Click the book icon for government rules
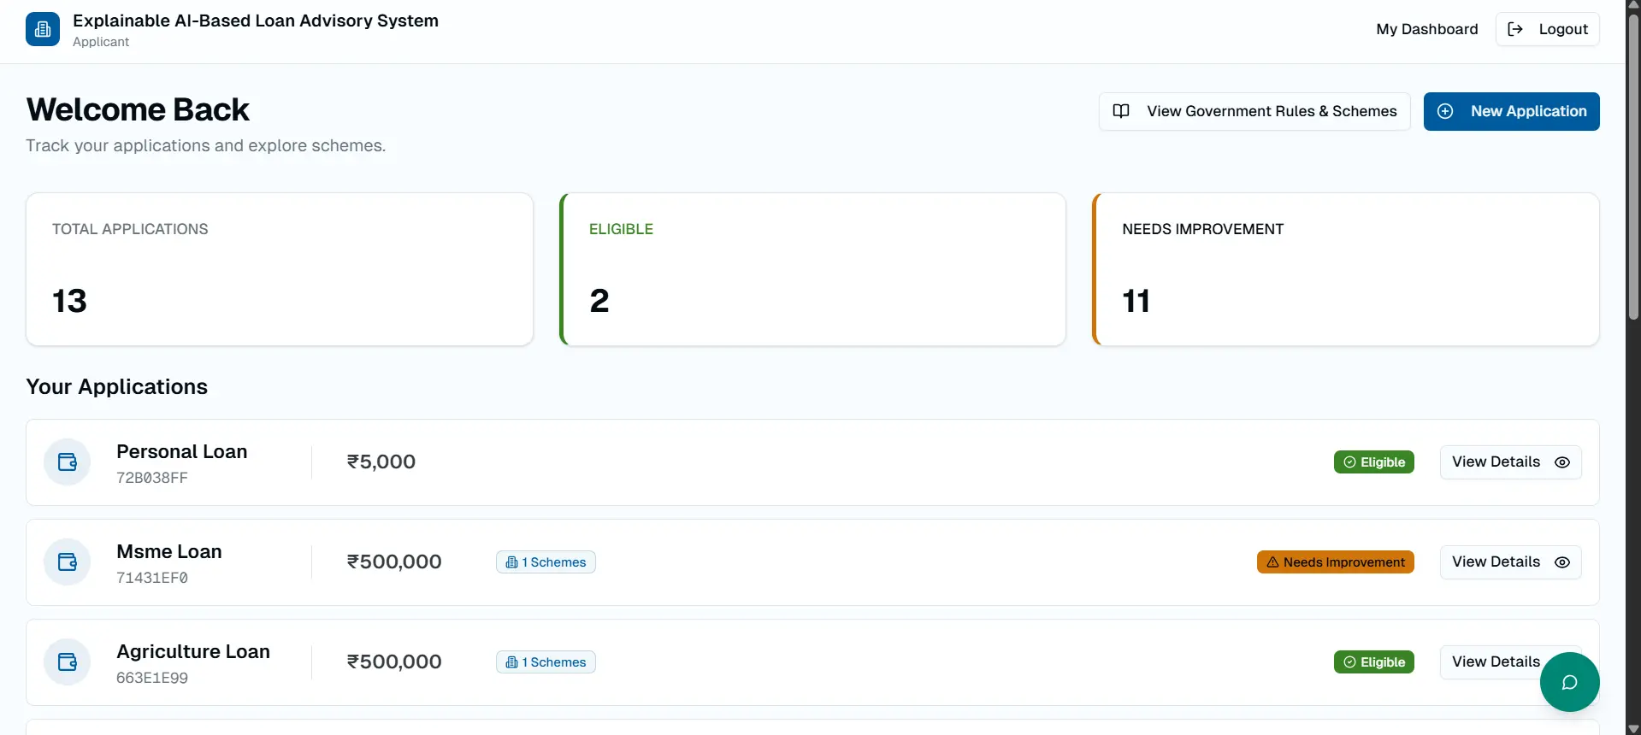This screenshot has width=1641, height=735. point(1121,111)
